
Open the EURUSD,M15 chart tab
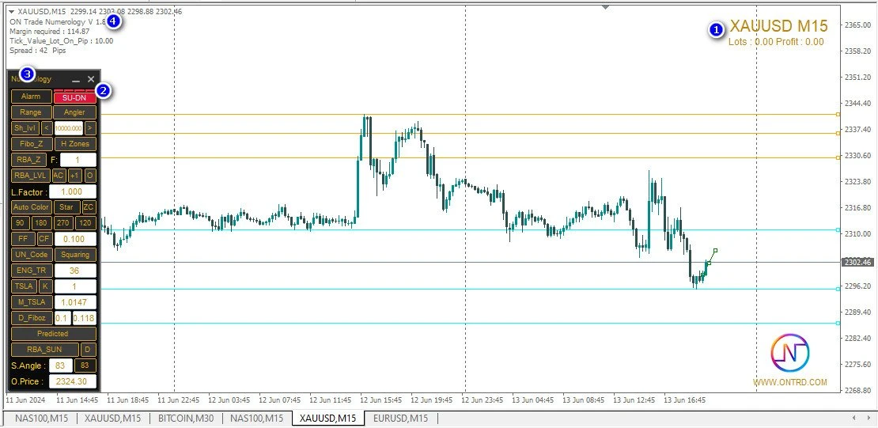(400, 419)
